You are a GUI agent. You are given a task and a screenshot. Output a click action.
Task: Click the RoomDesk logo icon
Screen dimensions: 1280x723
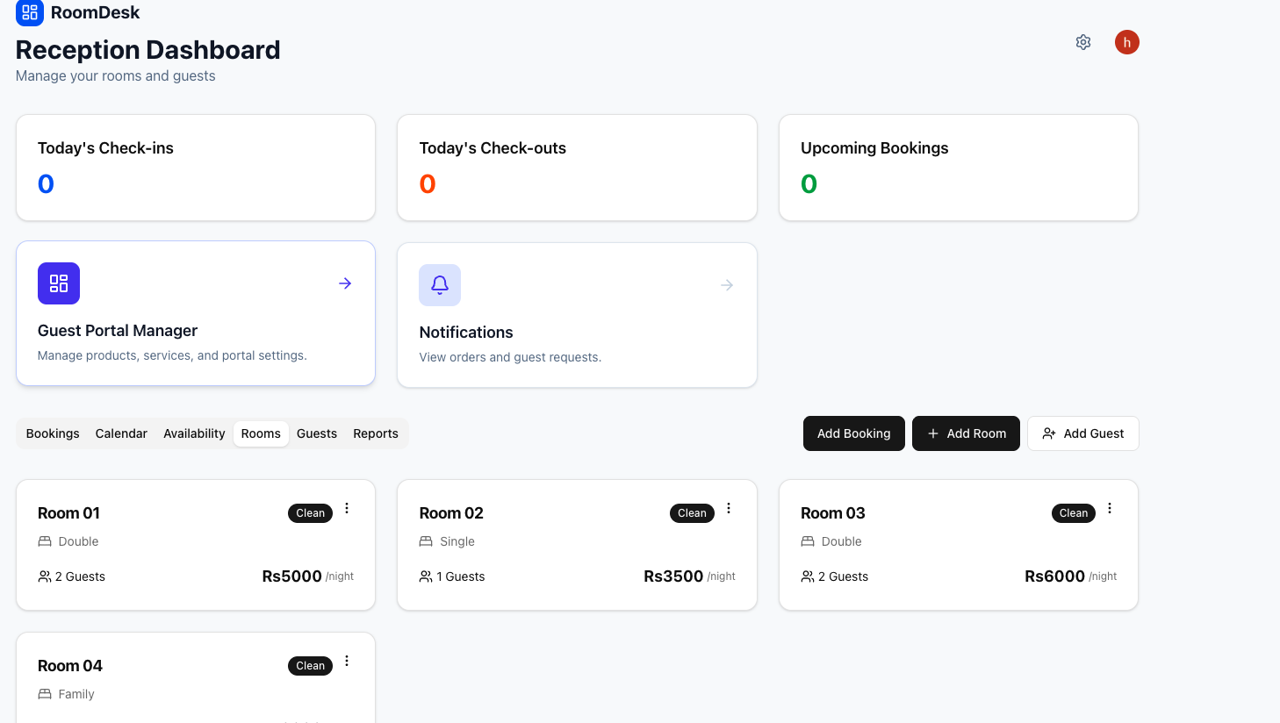pos(30,12)
